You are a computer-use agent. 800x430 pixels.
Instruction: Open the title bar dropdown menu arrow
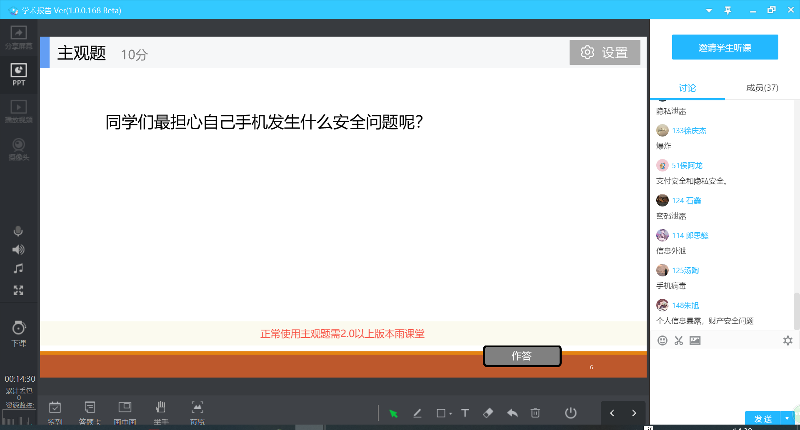click(709, 10)
